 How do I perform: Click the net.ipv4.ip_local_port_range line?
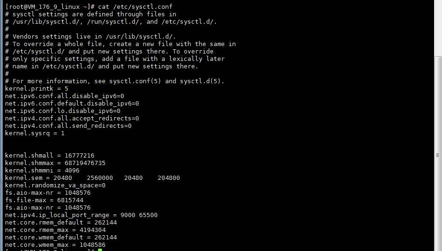[x=81, y=215]
